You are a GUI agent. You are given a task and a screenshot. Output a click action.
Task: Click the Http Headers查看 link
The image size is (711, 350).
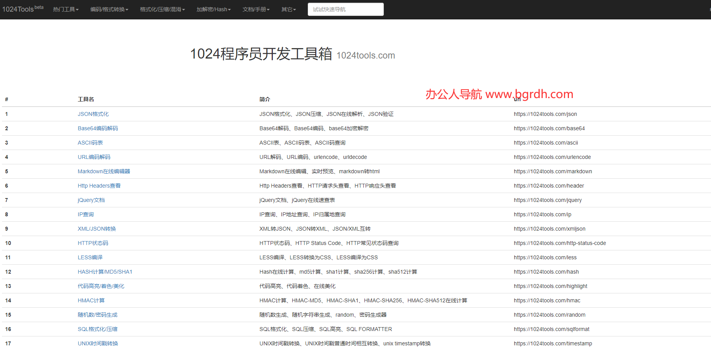click(x=99, y=186)
